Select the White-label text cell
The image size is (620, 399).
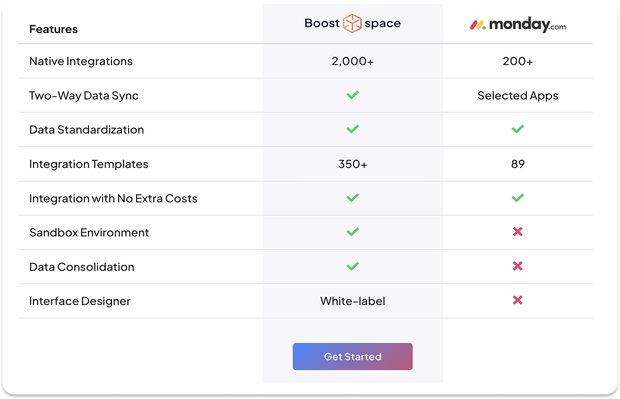click(352, 301)
